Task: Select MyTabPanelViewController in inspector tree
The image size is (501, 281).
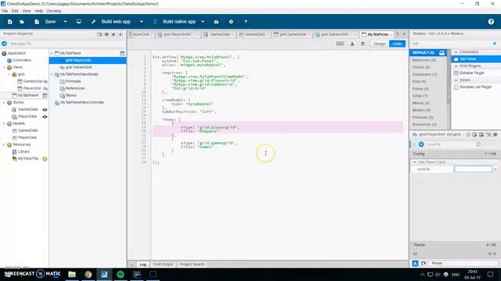Action: pyautogui.click(x=82, y=102)
